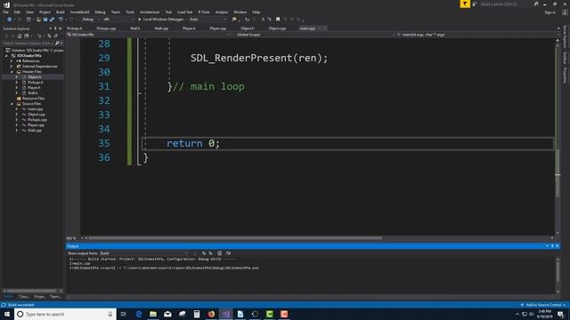Expand the External Dependencies node
Image resolution: width=570 pixels, height=320 pixels.
12,67
